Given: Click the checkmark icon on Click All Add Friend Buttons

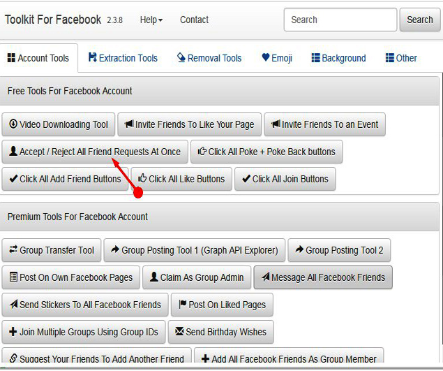Looking at the screenshot, I should click(x=13, y=178).
